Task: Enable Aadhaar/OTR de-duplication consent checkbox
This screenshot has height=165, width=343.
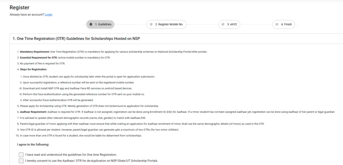Action: tap(21, 161)
